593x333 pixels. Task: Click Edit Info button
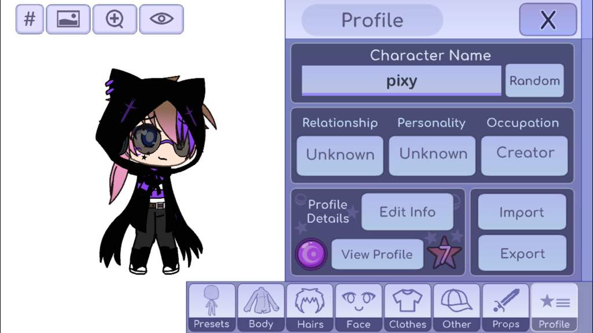coord(407,212)
